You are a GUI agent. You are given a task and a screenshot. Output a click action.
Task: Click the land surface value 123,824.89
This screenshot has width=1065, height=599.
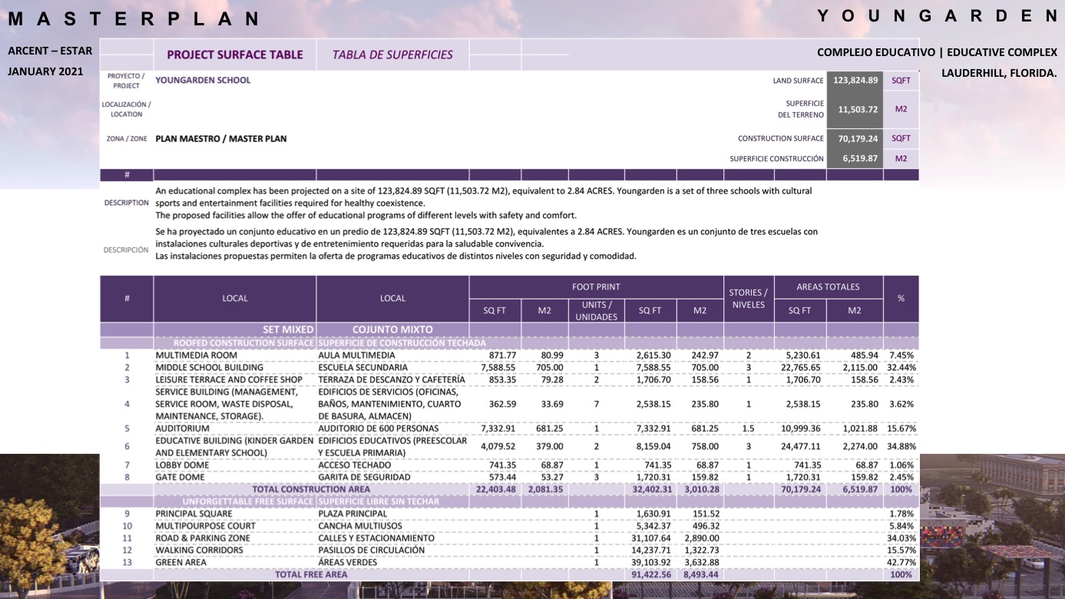[x=855, y=80]
